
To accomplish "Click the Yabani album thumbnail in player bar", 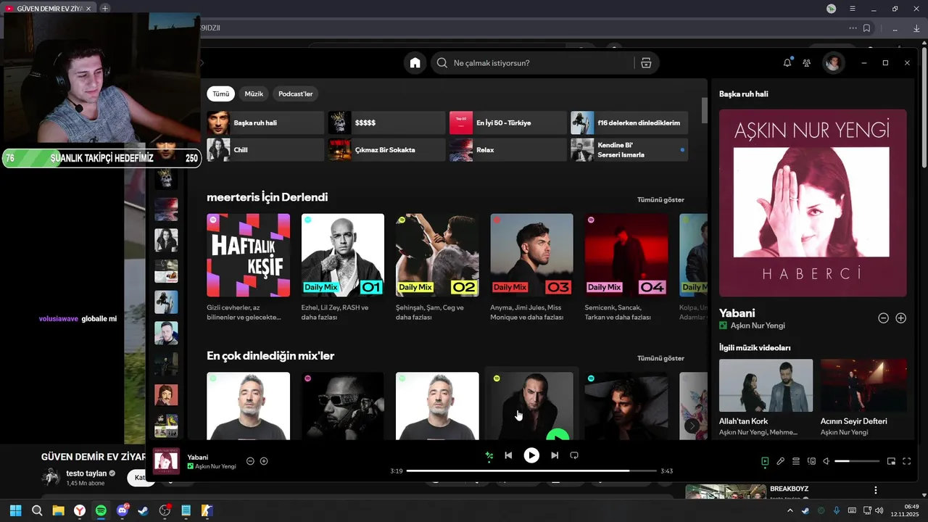I will pos(167,461).
